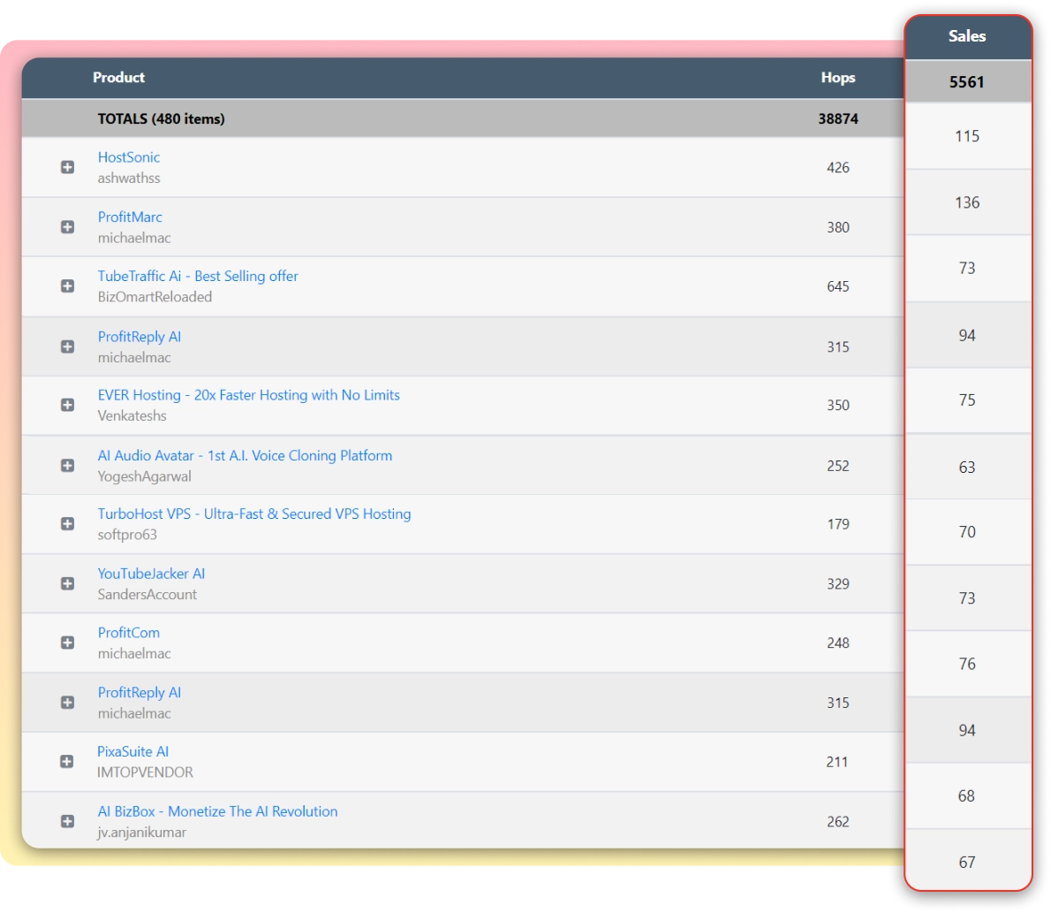
Task: Select hops value 645 for TubeTraffic Ai
Action: (838, 286)
